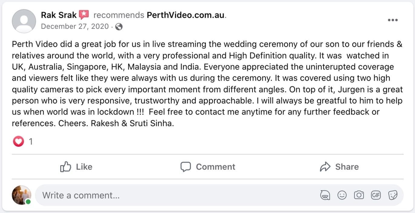
Task: Attach a photo using the camera icon
Action: pyautogui.click(x=359, y=195)
